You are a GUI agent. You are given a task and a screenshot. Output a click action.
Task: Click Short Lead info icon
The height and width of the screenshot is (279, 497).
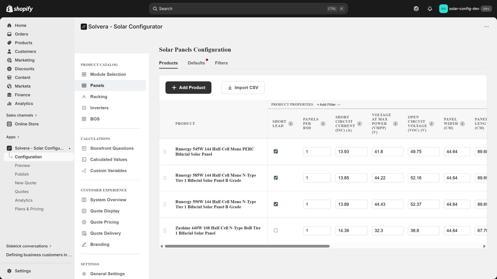click(x=291, y=124)
